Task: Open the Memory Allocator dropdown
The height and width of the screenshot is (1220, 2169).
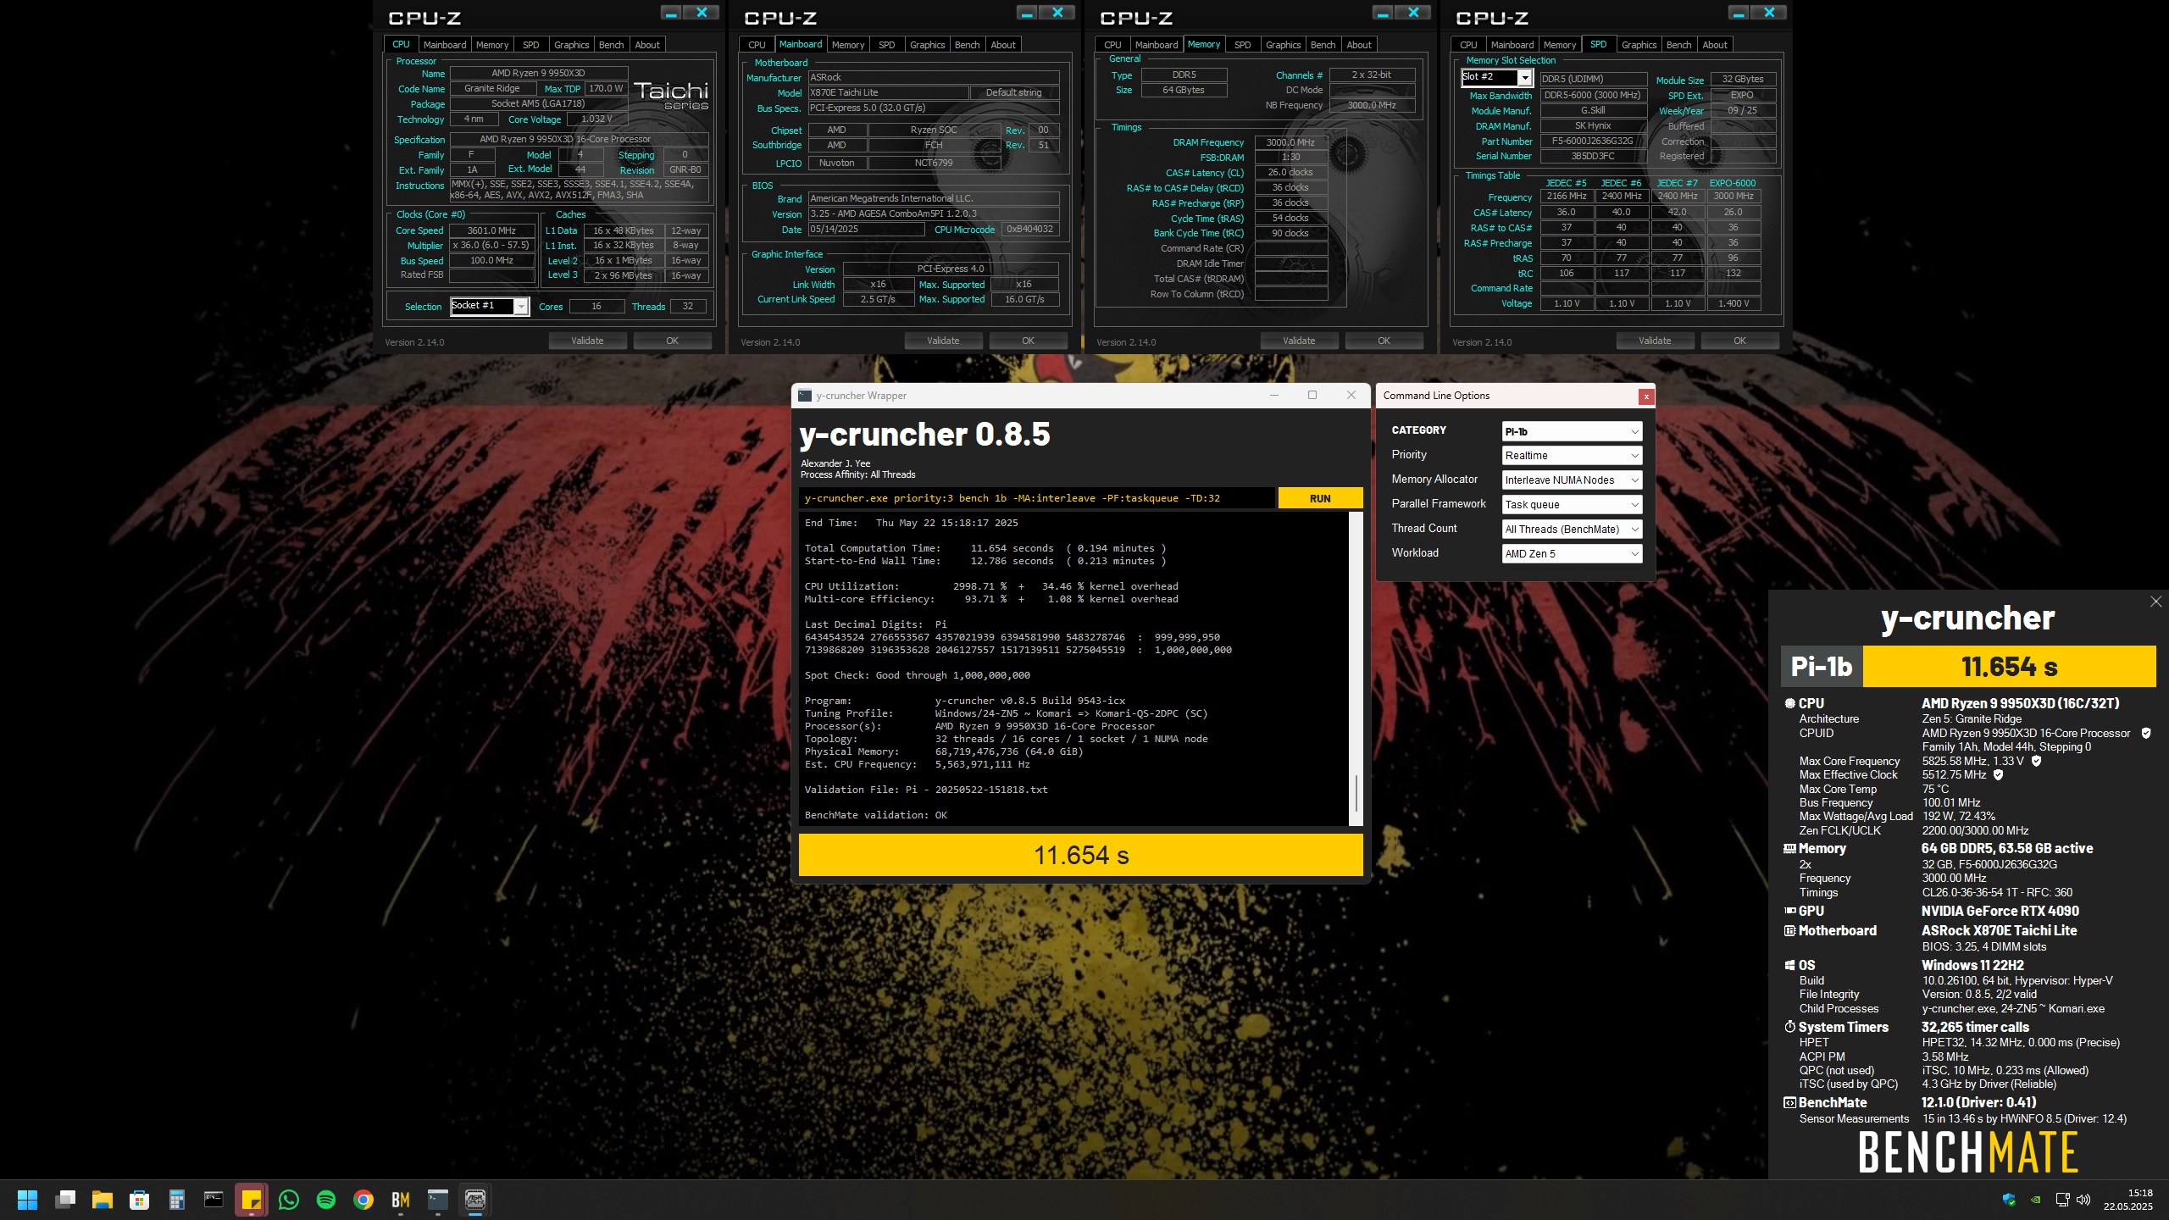Action: pos(1572,480)
